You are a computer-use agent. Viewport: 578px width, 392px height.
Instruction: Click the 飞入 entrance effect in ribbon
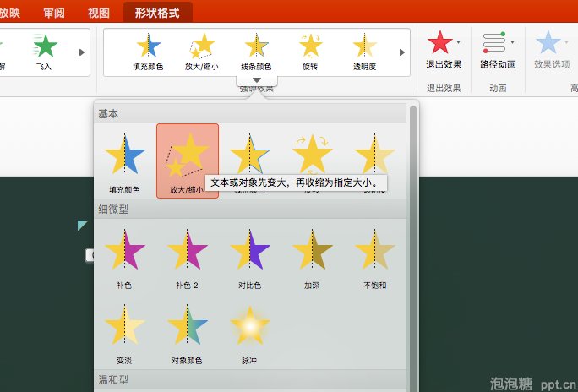click(x=44, y=51)
